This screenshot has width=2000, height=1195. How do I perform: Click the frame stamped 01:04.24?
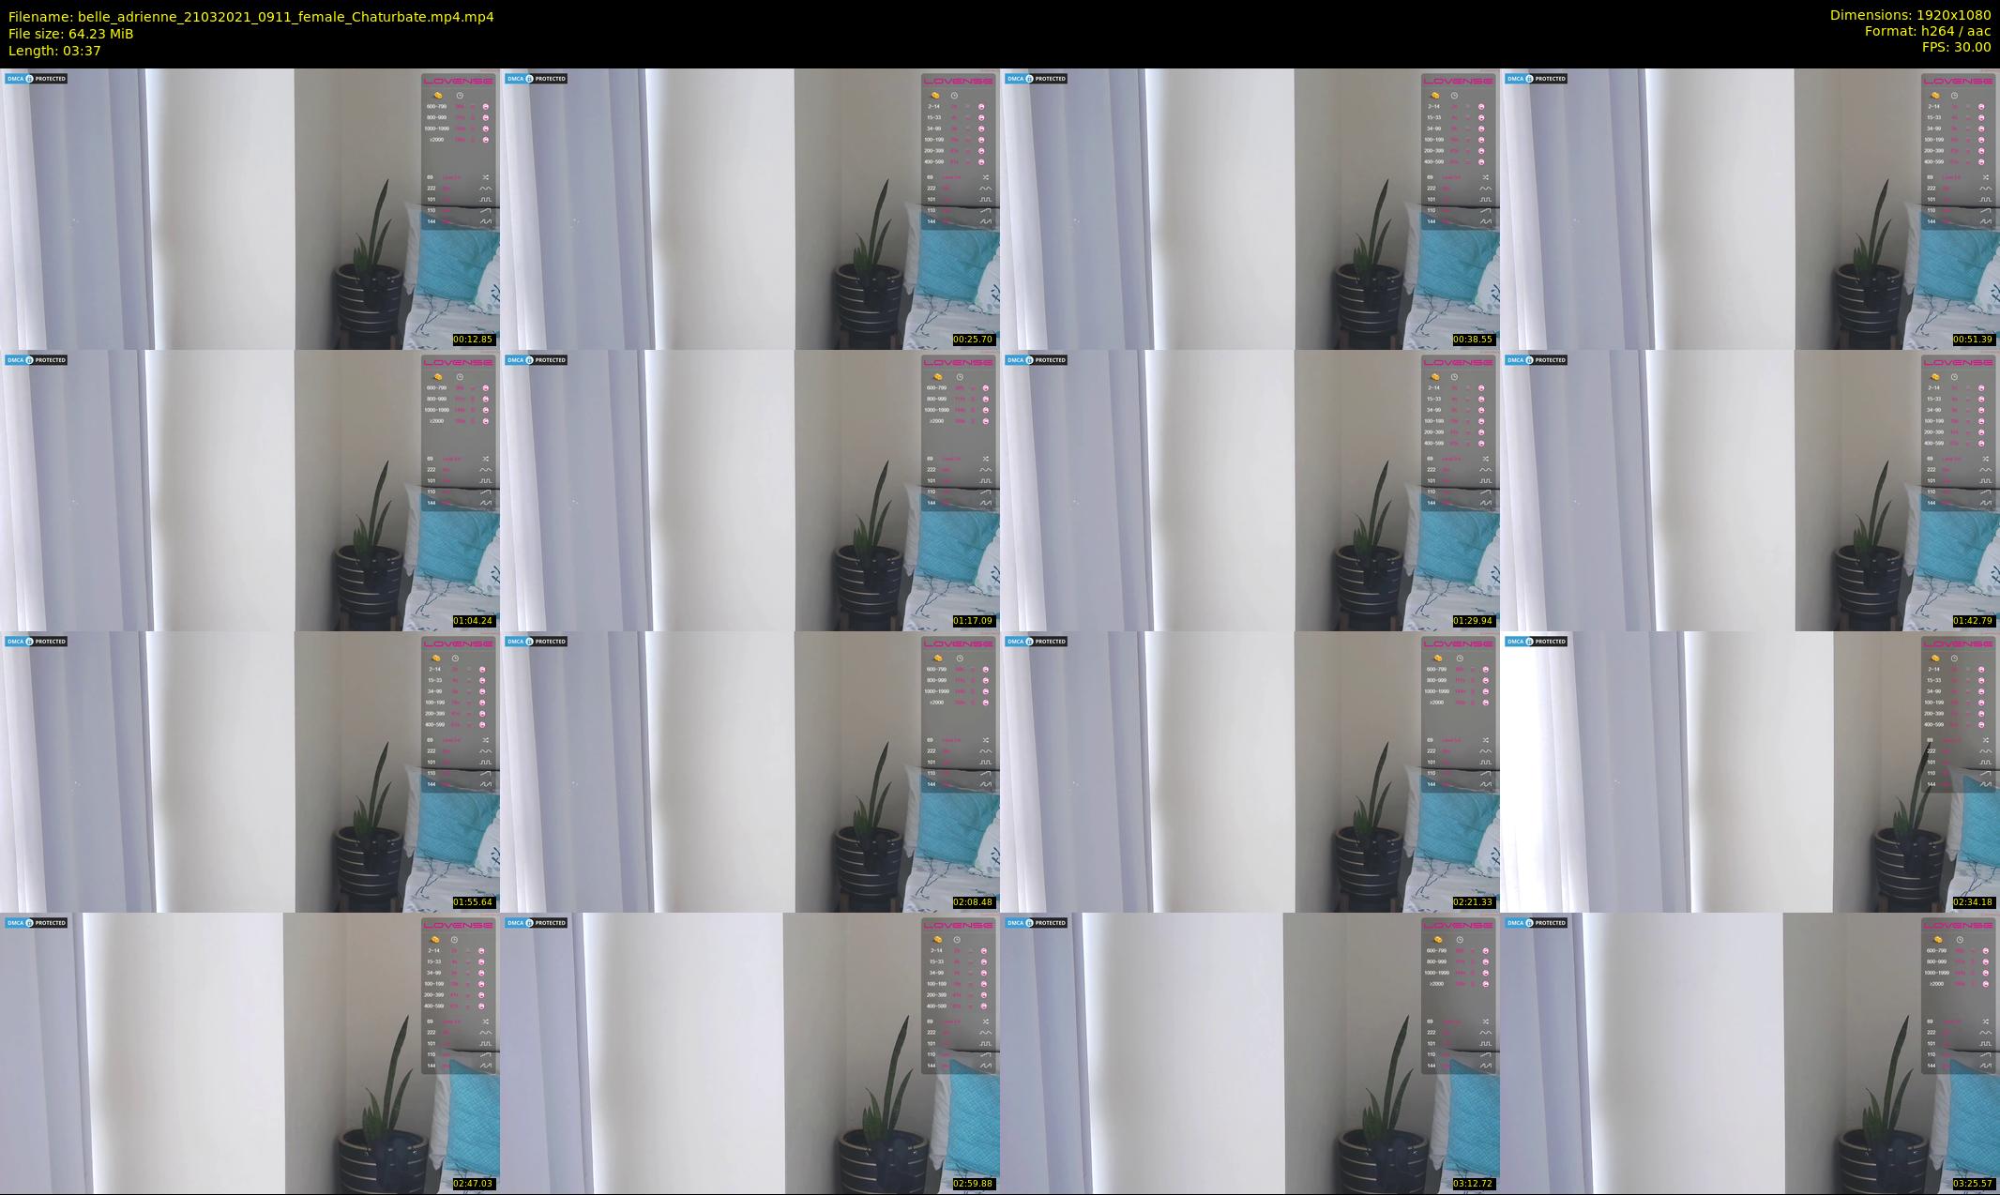pyautogui.click(x=250, y=491)
